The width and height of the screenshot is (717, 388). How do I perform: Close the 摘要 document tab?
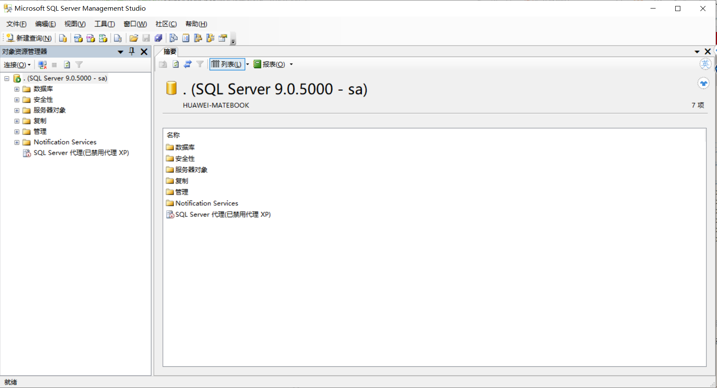tap(708, 52)
